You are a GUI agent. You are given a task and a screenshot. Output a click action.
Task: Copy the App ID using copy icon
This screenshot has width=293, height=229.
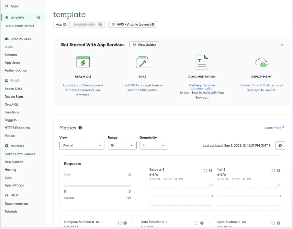(100, 24)
